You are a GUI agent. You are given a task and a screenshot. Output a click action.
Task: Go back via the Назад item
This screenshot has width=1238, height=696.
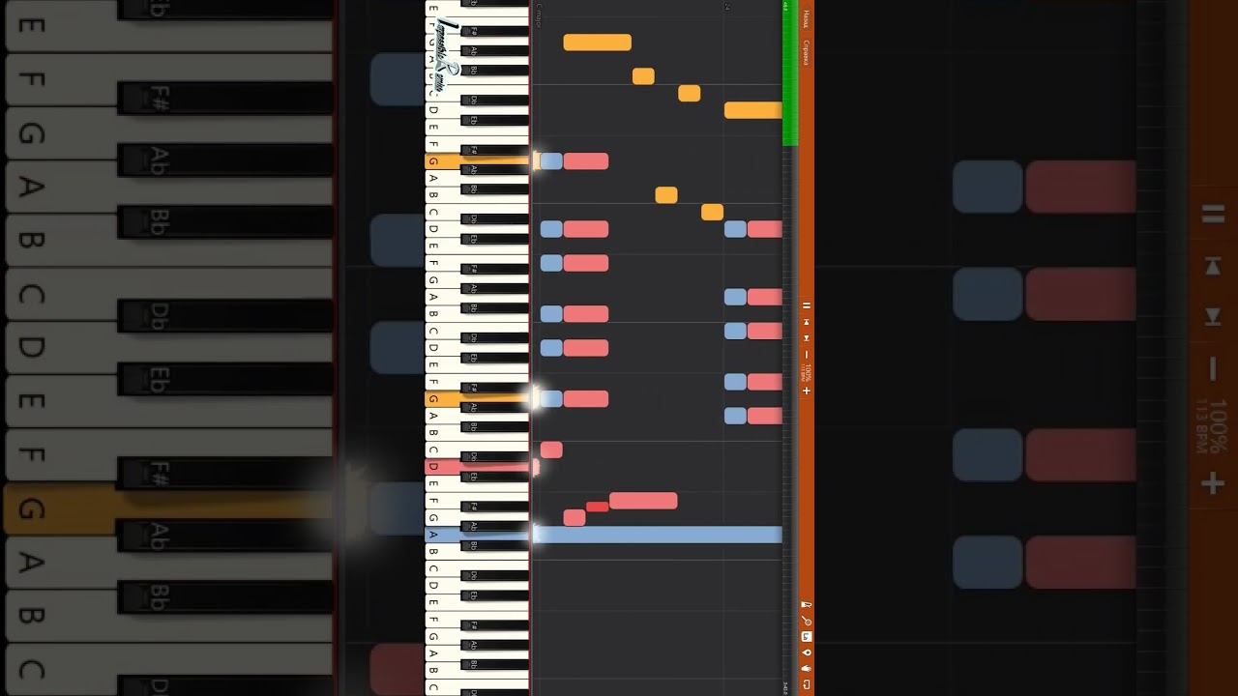pyautogui.click(x=807, y=19)
